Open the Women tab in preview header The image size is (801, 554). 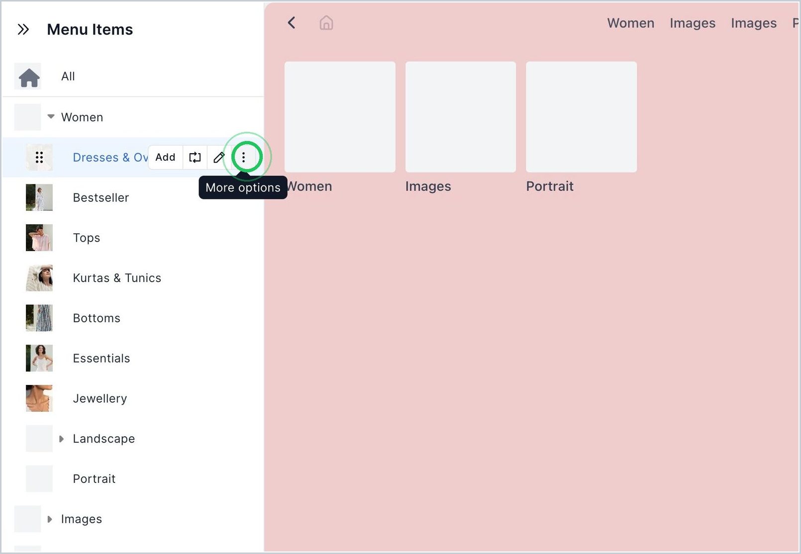point(630,23)
